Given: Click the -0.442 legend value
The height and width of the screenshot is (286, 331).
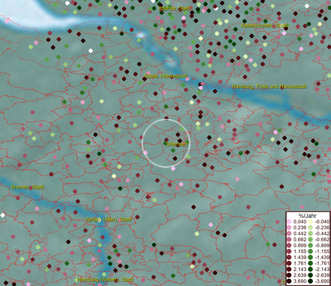Looking at the screenshot, I should [x=322, y=234].
